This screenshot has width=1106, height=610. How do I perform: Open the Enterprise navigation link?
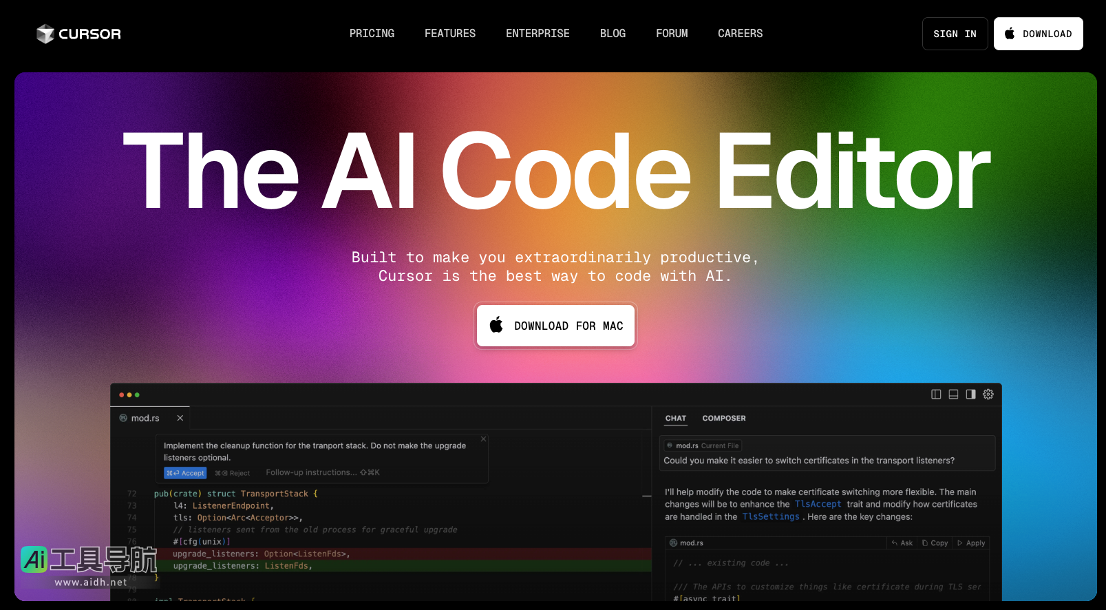(x=538, y=34)
